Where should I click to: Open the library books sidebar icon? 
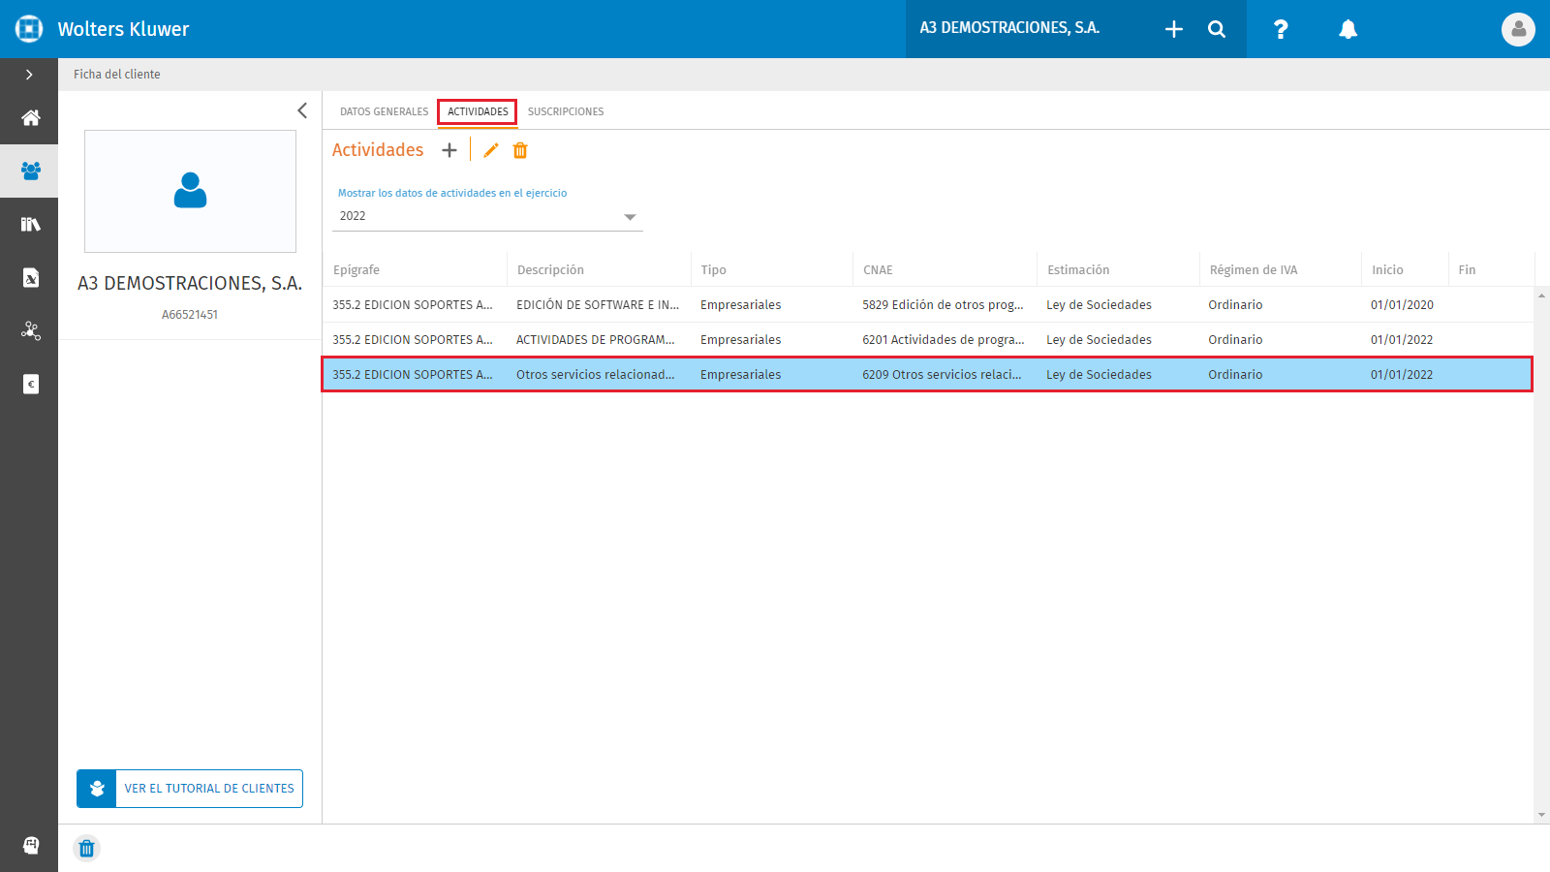pyautogui.click(x=30, y=224)
